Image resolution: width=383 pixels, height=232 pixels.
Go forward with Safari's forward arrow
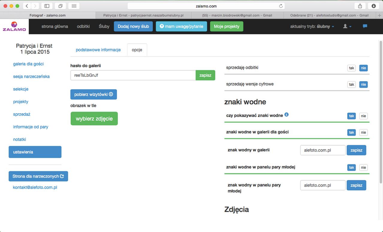pos(35,6)
